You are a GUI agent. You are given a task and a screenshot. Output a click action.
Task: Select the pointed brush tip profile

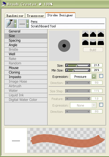[x=85, y=34]
